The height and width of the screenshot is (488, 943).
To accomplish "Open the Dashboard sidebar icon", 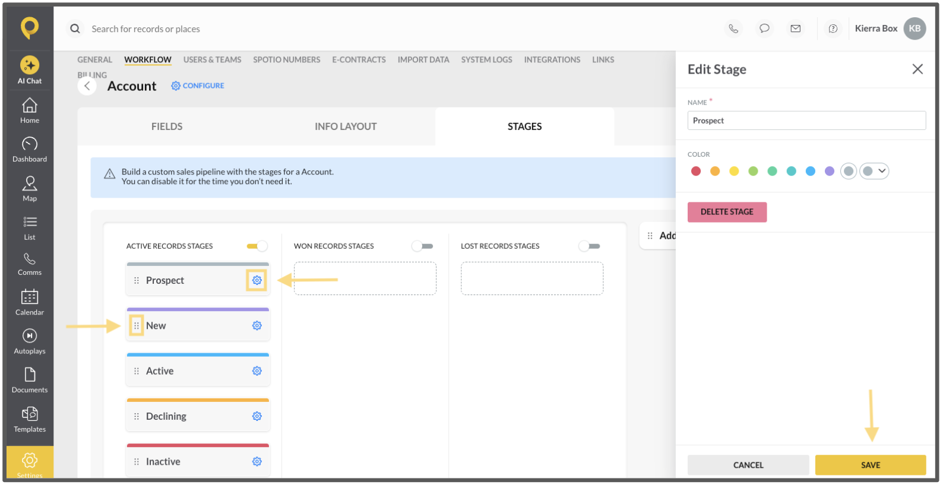I will coord(30,150).
